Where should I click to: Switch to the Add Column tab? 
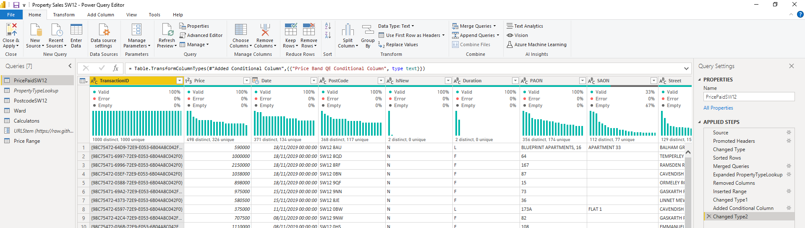click(x=100, y=15)
